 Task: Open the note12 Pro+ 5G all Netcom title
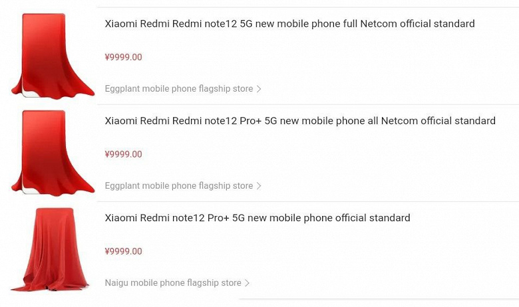coord(300,121)
